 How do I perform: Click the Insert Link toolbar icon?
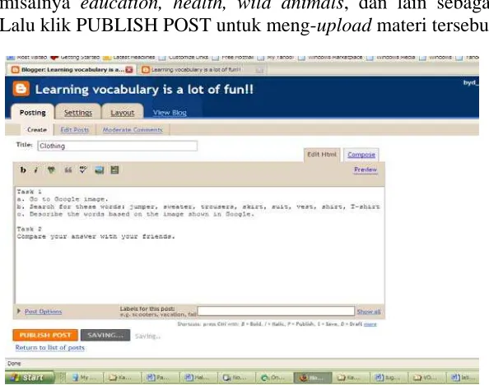(x=51, y=170)
